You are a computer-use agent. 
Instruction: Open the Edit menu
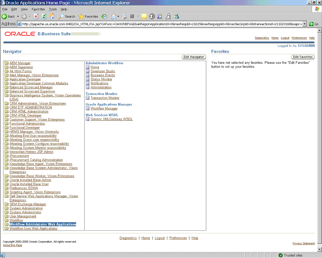[14, 9]
